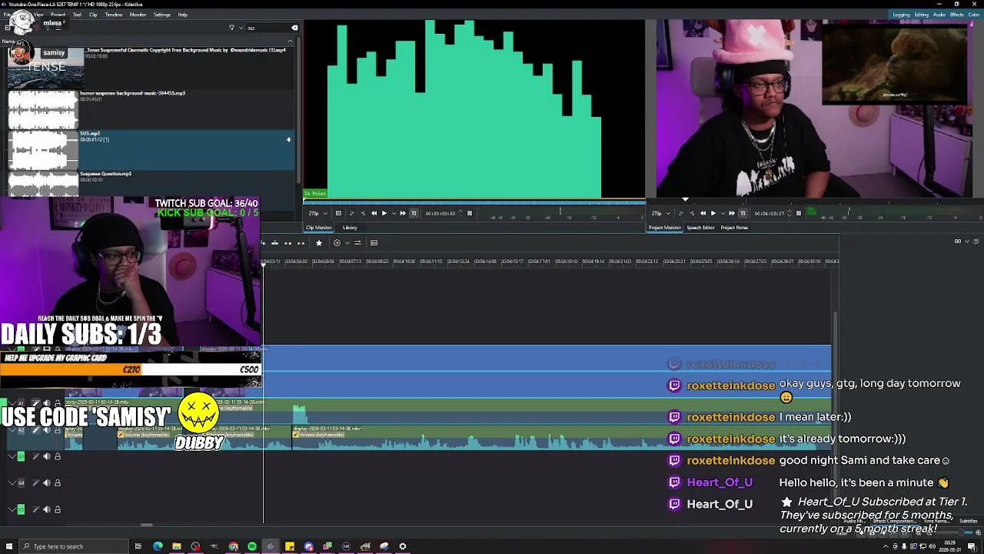Click the timeline horizontal scrollbar handle
The width and height of the screenshot is (984, 554).
tap(145, 526)
